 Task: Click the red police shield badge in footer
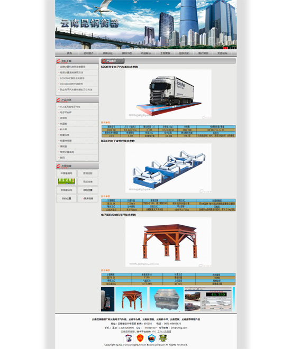[x=140, y=338]
